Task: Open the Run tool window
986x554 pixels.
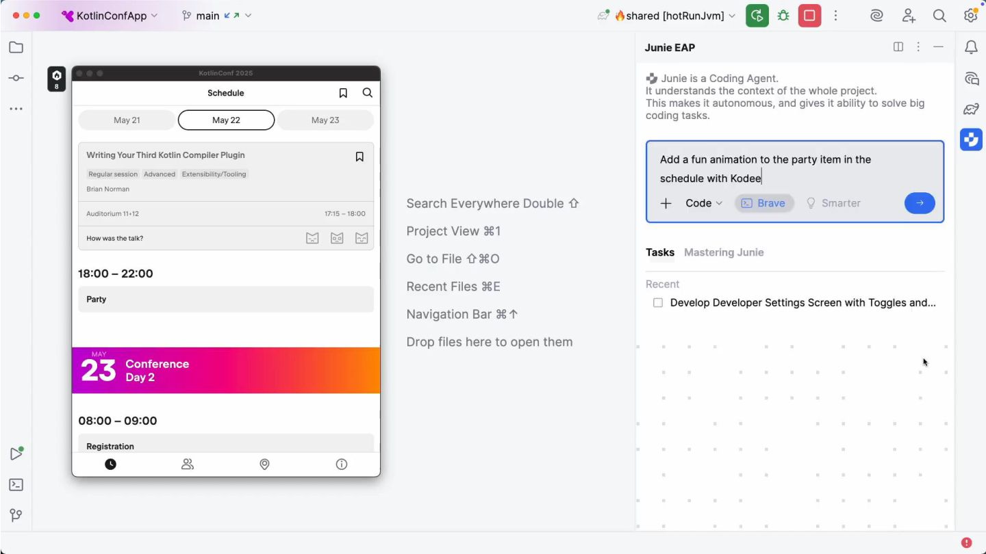Action: tap(16, 453)
